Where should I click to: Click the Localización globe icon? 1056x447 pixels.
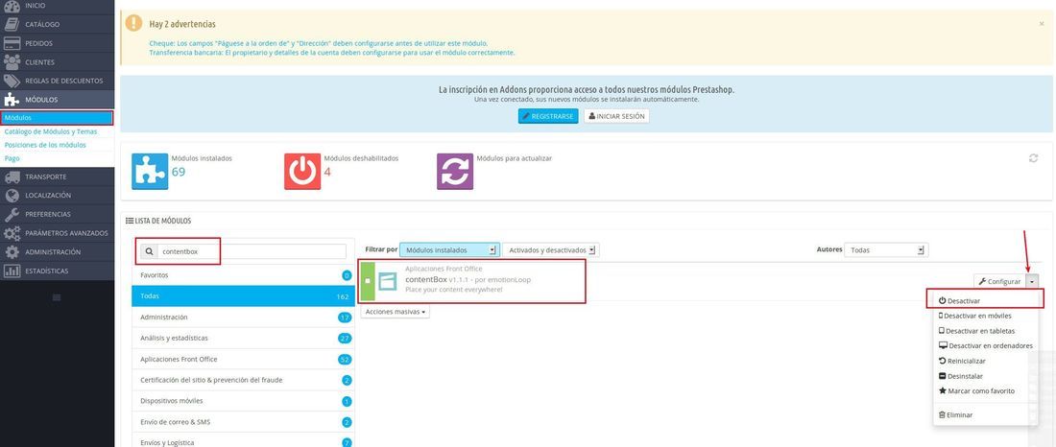coord(12,196)
